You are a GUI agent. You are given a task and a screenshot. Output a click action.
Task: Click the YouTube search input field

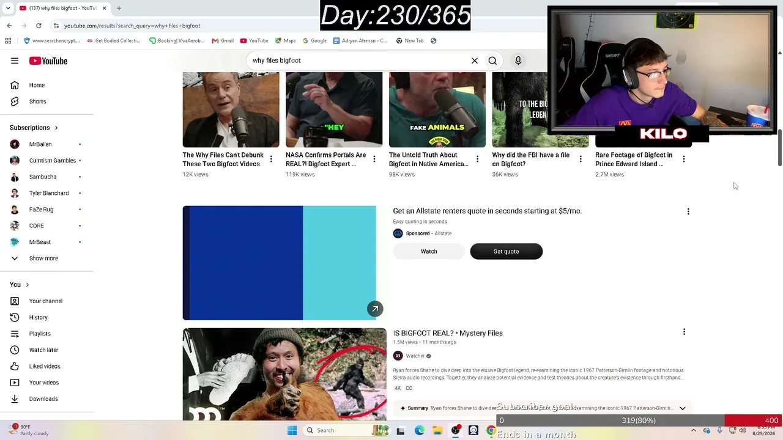click(x=358, y=61)
